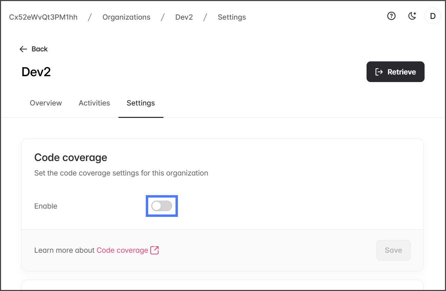Image resolution: width=446 pixels, height=291 pixels.
Task: Click the Back text link
Action: 40,49
